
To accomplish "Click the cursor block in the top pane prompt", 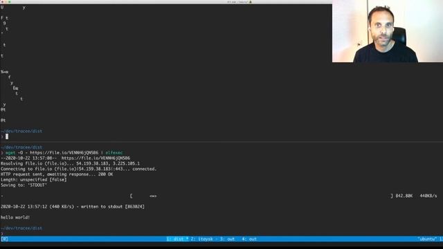I will (7, 136).
